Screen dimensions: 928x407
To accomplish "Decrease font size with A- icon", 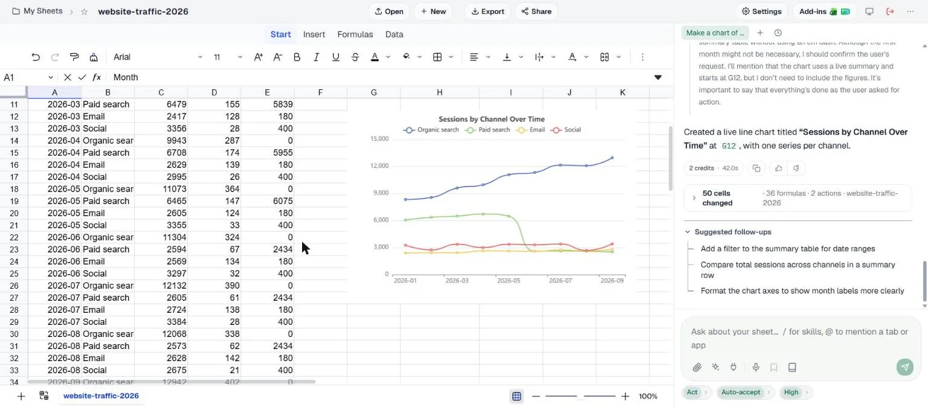I will click(x=277, y=57).
